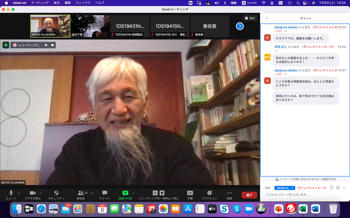Click the Wi-Fi status icon
Viewport: 350px width, 218px height.
tap(264, 3)
